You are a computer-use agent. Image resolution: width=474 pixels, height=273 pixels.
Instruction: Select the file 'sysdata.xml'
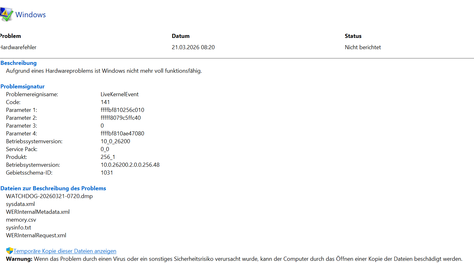click(x=20, y=204)
